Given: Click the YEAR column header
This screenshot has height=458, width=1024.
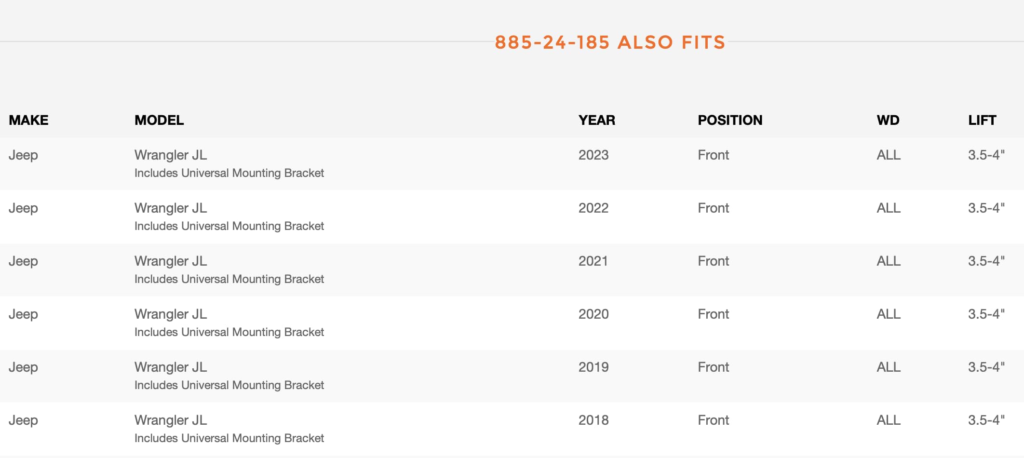Looking at the screenshot, I should 597,120.
